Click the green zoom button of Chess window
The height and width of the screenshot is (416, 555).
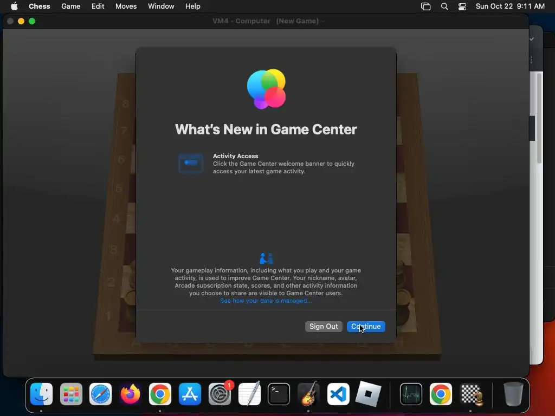32,21
